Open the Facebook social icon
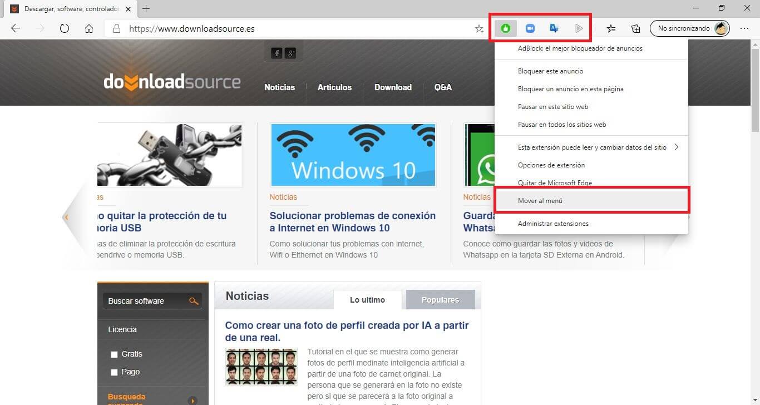The width and height of the screenshot is (760, 405). click(277, 53)
